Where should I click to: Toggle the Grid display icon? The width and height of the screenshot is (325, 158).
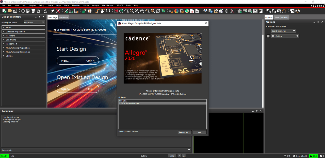click(171, 11)
